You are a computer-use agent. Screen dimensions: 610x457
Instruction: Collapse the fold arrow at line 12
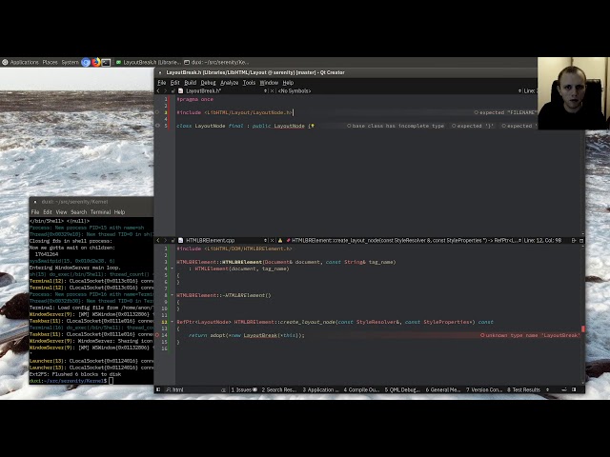[x=172, y=322]
